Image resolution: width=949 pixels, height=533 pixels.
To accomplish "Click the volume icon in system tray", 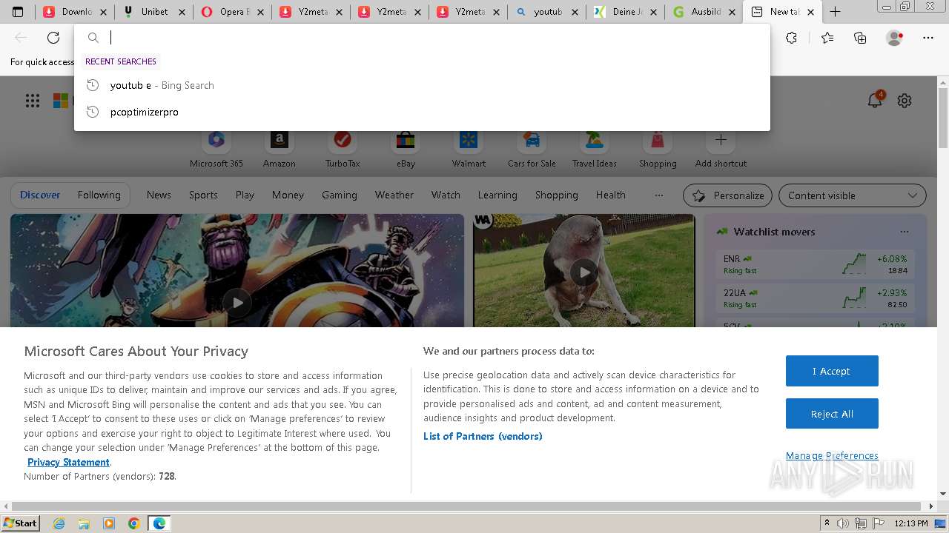I will click(843, 523).
